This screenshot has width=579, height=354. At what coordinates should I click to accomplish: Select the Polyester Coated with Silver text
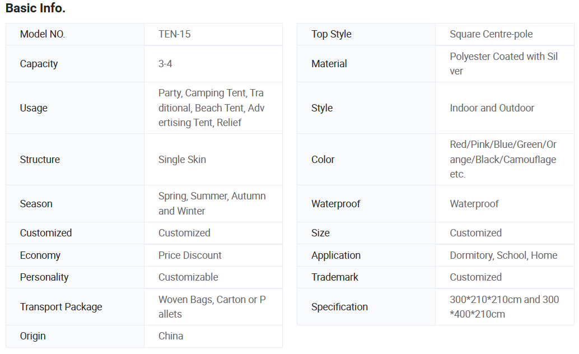(x=503, y=64)
